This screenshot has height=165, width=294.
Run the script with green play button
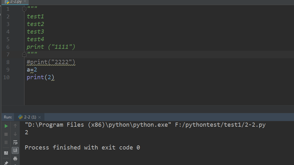coord(6,126)
